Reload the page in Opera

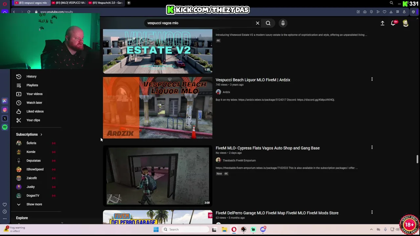pyautogui.click(x=29, y=12)
